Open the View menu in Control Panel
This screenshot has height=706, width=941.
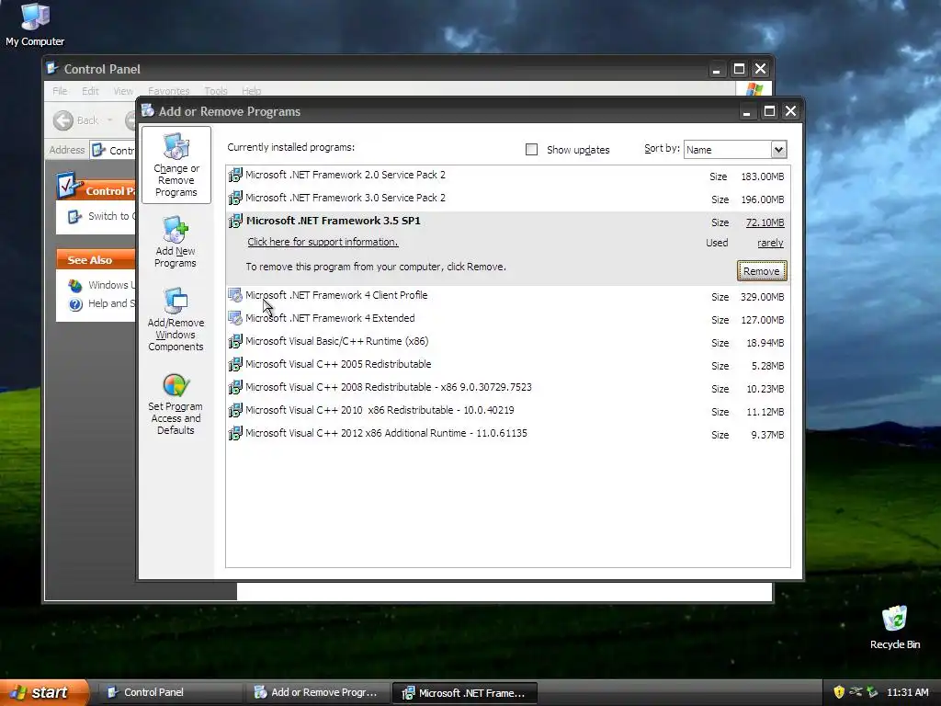(124, 91)
